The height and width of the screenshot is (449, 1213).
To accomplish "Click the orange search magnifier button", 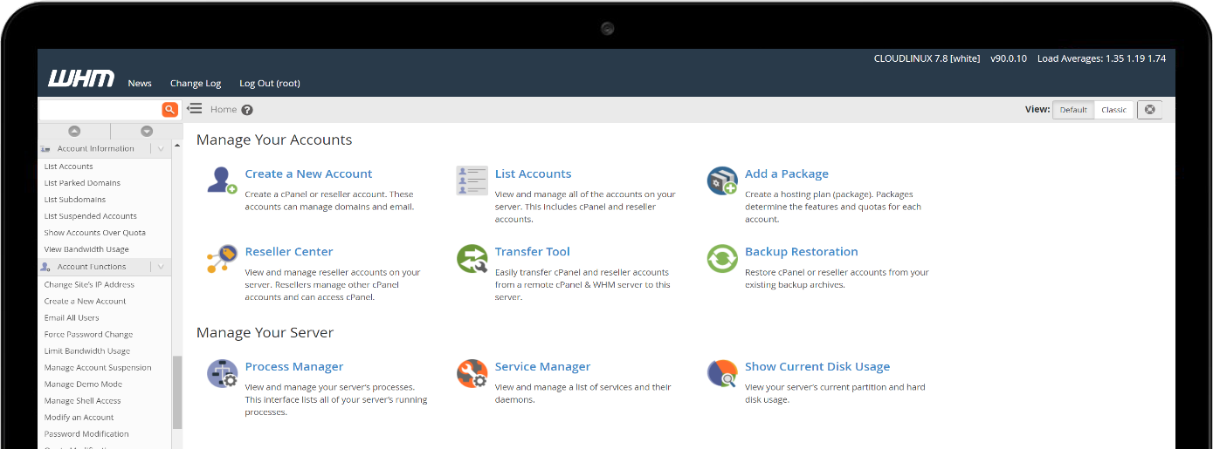I will coord(169,109).
